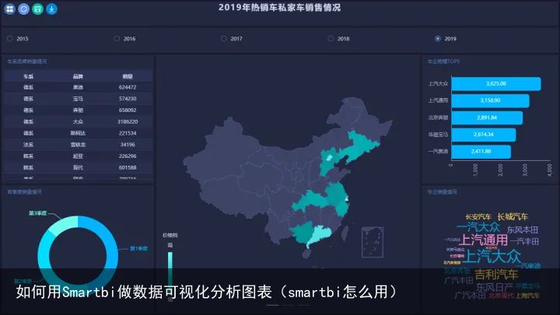Select the 2019 radio button
The width and height of the screenshot is (560, 315).
(437, 39)
